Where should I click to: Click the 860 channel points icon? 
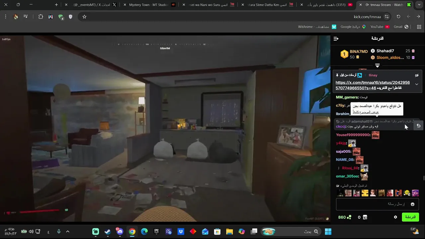click(349, 217)
